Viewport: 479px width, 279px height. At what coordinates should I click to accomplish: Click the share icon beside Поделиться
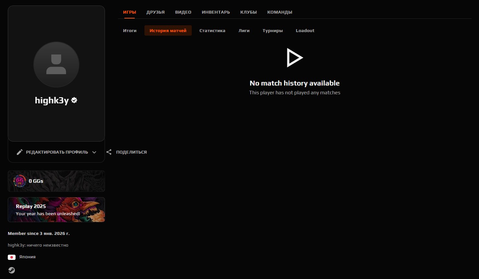coord(109,152)
